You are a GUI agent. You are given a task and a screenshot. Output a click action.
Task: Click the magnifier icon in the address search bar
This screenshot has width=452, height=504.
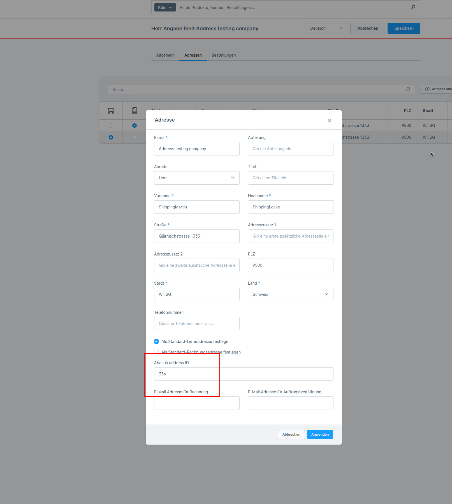pos(408,89)
